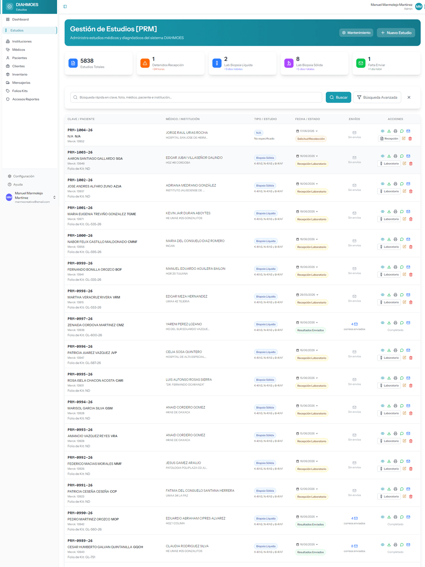Edit study PRM-0998-26 with the pencil icon

(404, 302)
